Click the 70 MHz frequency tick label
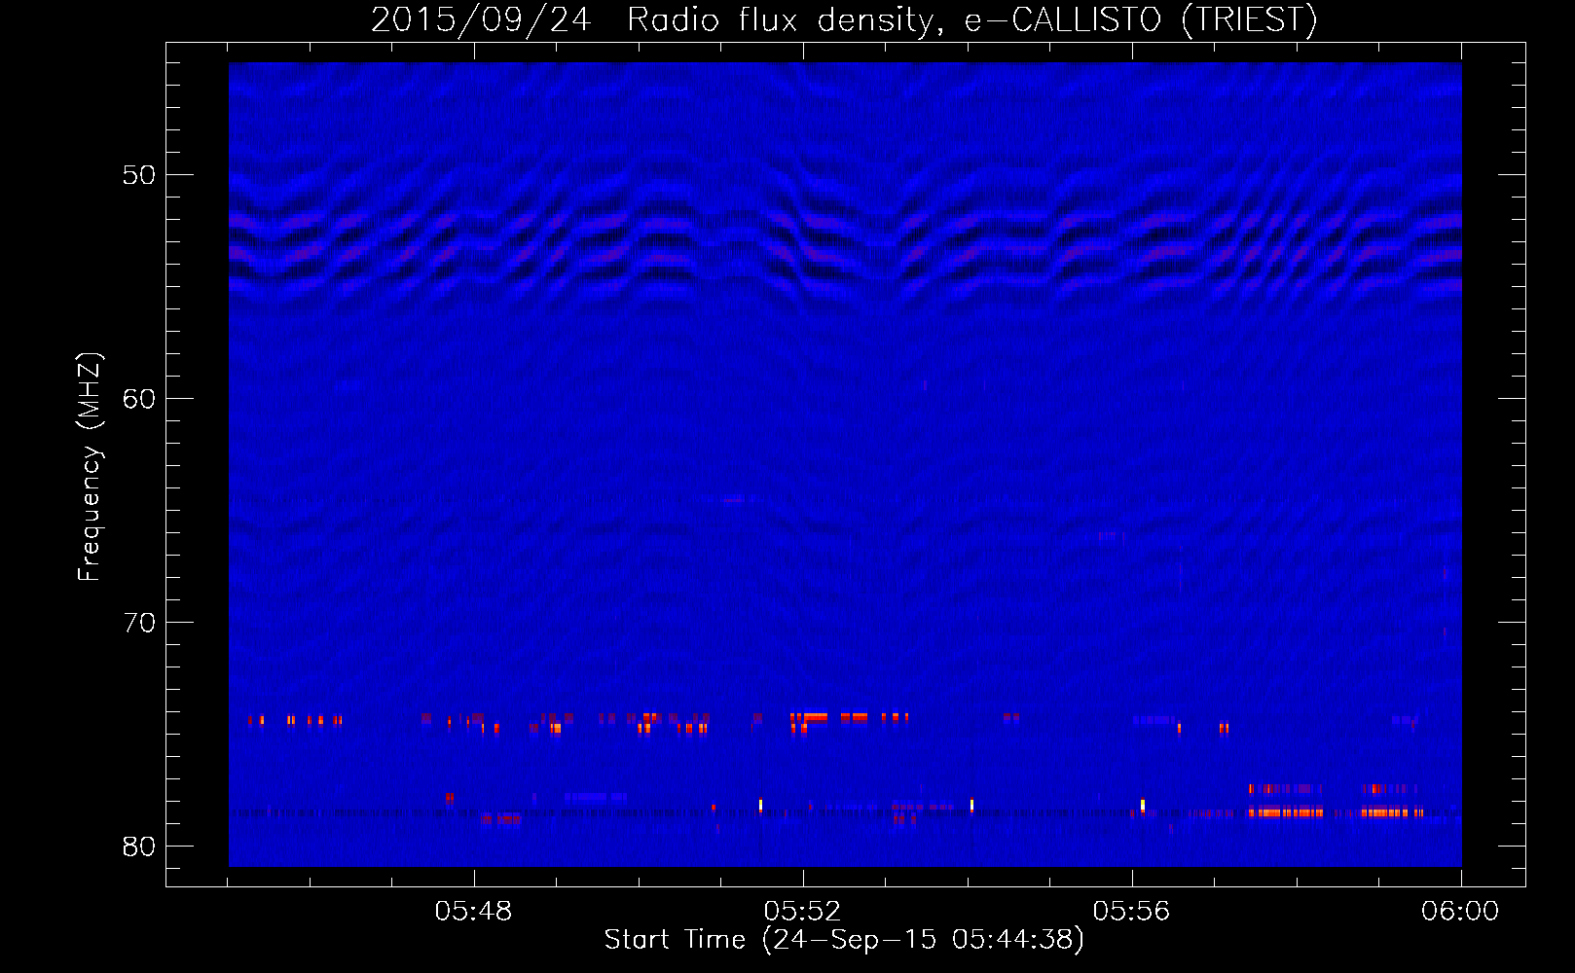This screenshot has width=1575, height=973. coord(139,623)
